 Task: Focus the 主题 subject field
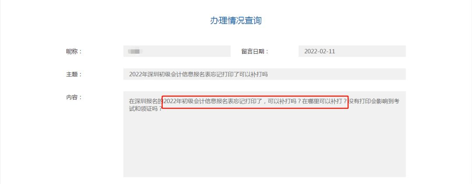click(264, 74)
